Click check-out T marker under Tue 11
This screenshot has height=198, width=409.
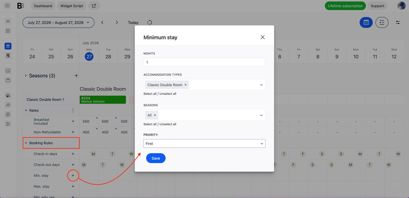[370, 165]
